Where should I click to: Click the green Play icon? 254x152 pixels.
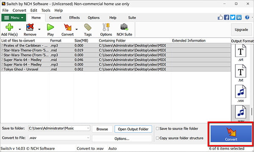(x=50, y=27)
